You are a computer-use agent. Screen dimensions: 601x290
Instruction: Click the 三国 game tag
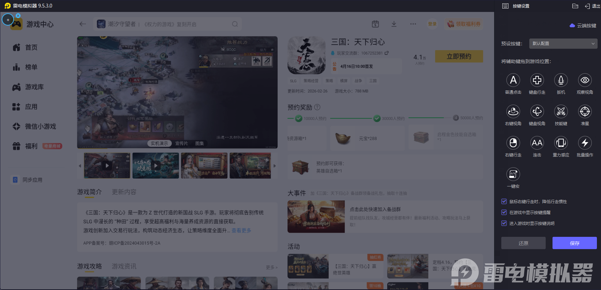(373, 81)
